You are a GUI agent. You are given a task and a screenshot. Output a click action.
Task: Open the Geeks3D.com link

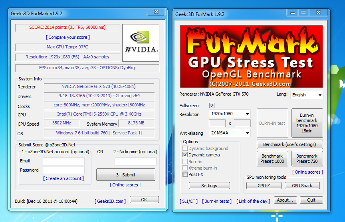(x=110, y=201)
